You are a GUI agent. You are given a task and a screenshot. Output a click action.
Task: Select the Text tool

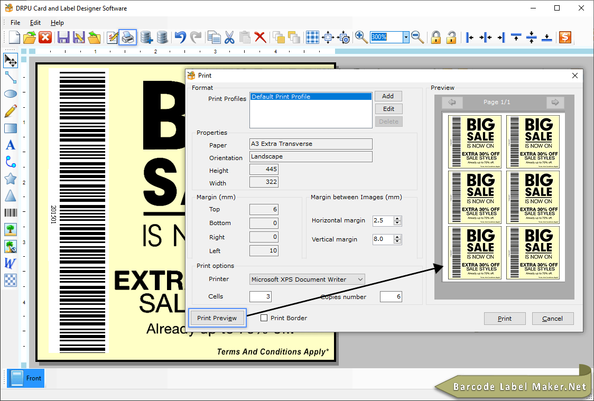tap(11, 145)
